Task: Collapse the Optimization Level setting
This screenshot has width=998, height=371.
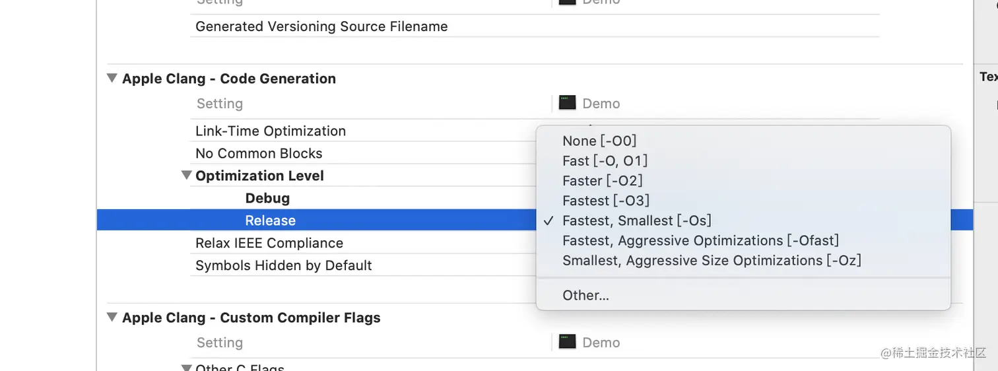Action: [187, 176]
